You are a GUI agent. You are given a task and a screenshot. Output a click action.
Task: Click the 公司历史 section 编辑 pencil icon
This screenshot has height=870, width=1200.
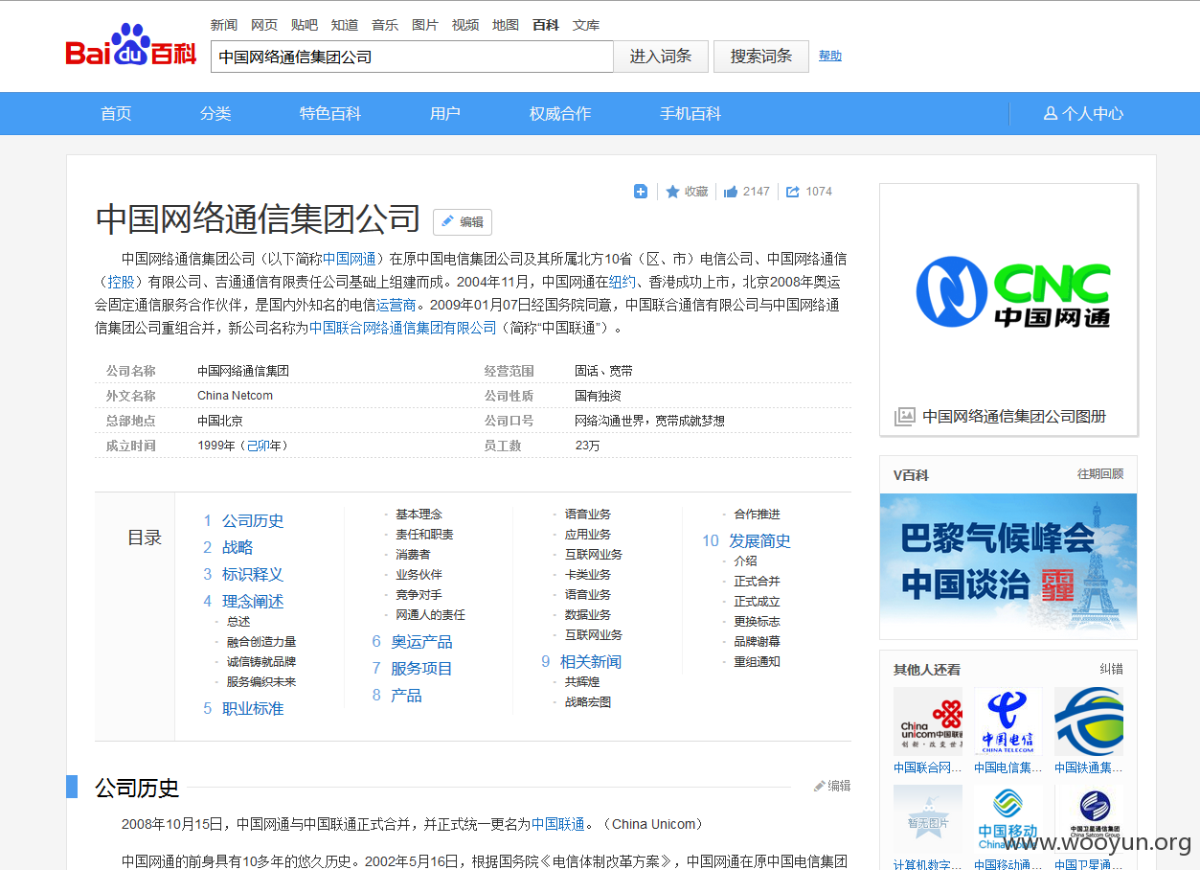(820, 786)
